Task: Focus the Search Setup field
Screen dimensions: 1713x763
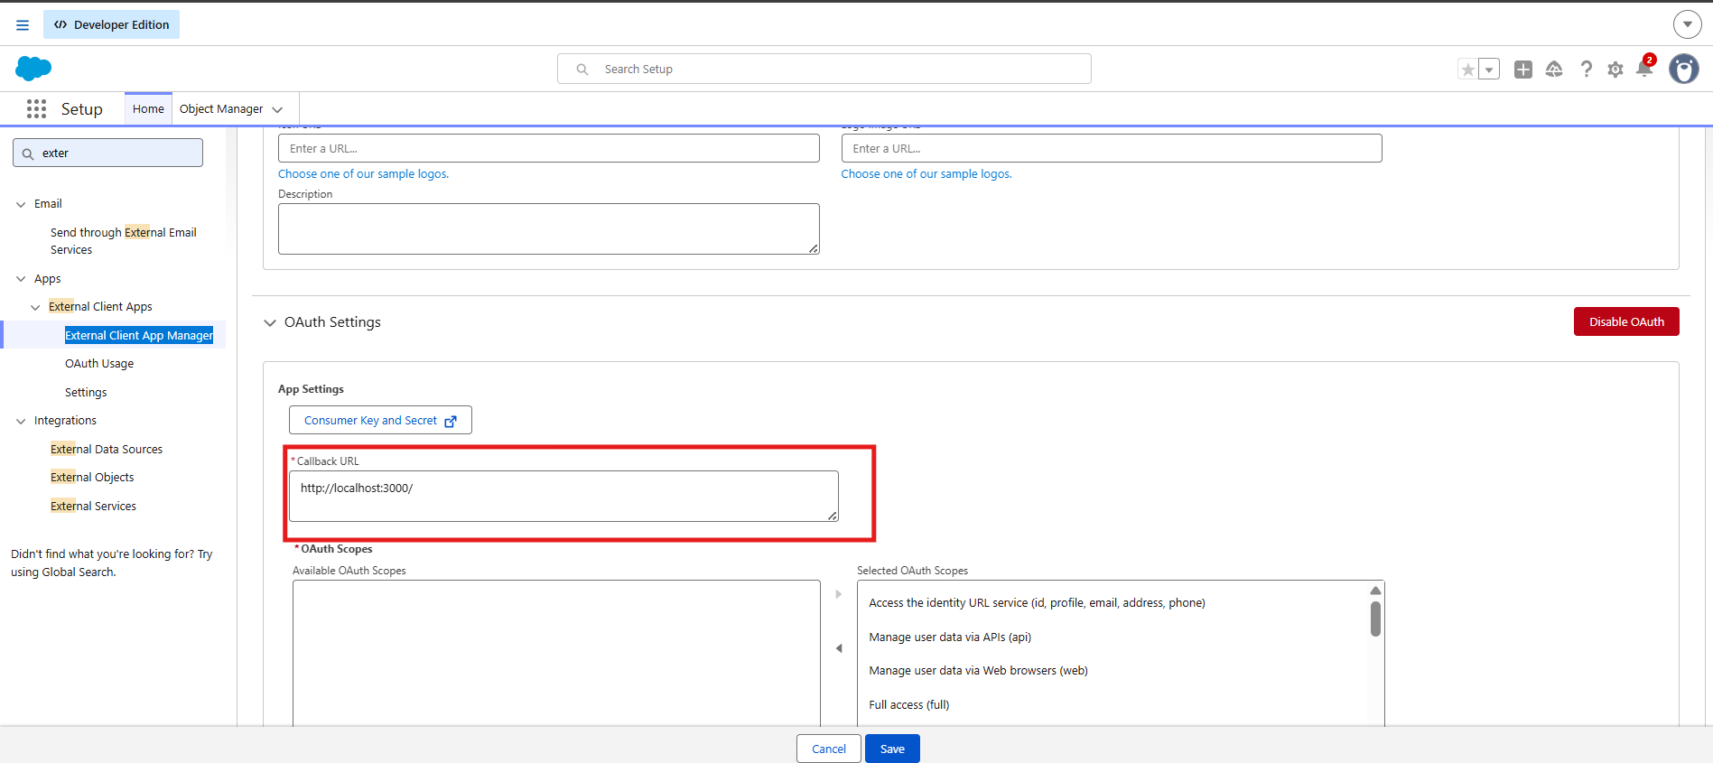Action: (x=824, y=69)
